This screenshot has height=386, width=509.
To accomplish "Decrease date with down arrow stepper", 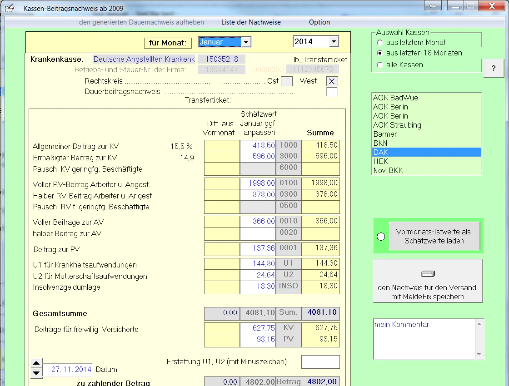I will point(36,373).
